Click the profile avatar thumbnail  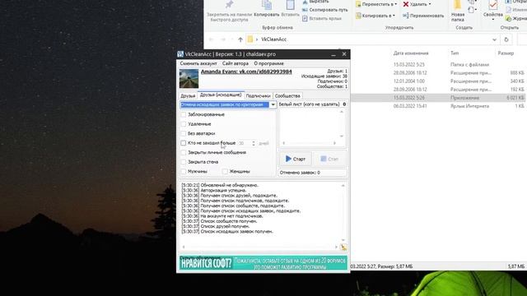189,79
